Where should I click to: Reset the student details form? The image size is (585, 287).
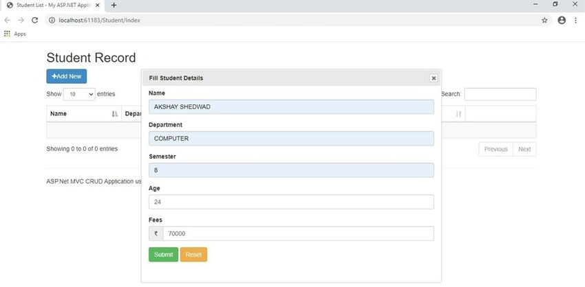[x=193, y=255]
